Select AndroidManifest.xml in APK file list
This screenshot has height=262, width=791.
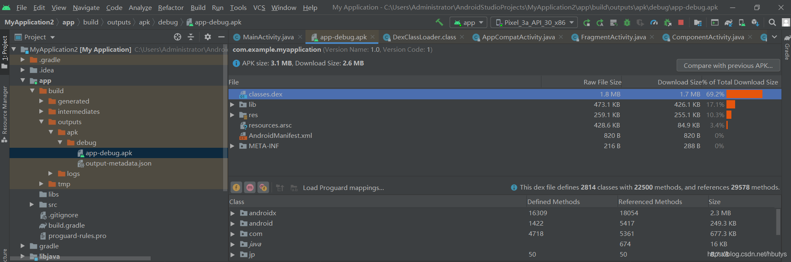click(280, 136)
